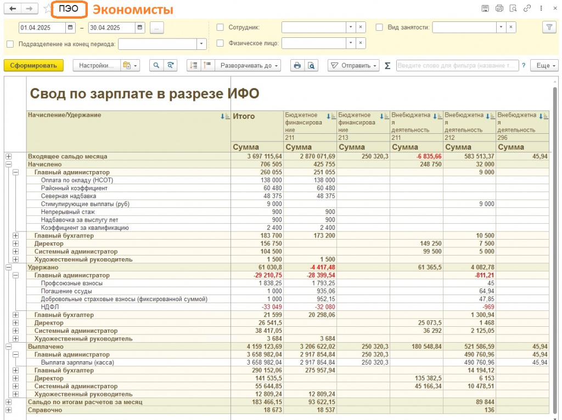Collapse the Выплачено group
The height and width of the screenshot is (420, 562).
[x=9, y=347]
